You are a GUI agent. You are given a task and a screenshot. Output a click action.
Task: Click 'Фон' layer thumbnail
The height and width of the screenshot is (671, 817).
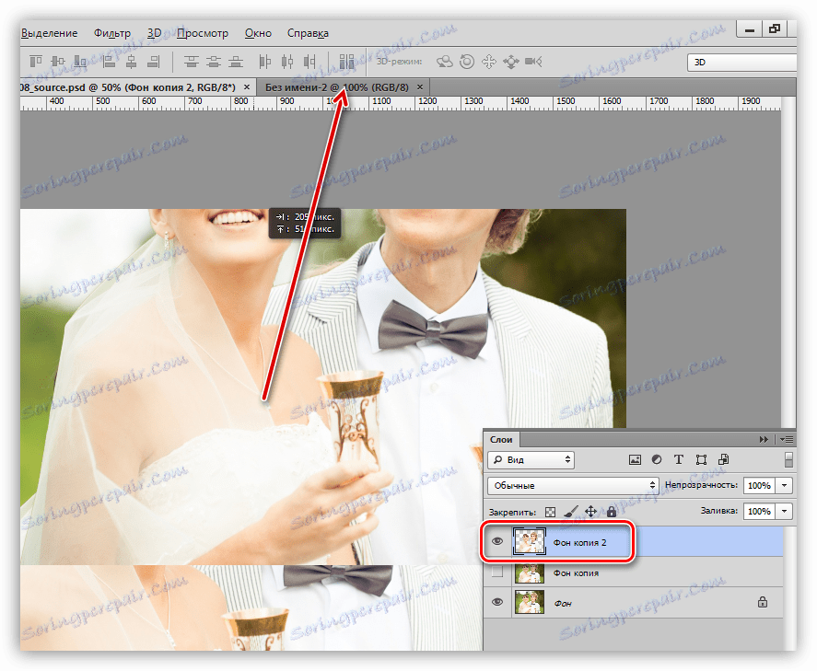point(530,602)
